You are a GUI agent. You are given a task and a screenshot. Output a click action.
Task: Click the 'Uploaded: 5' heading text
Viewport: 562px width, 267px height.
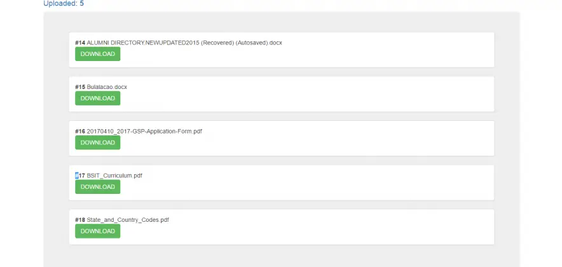coord(64,4)
